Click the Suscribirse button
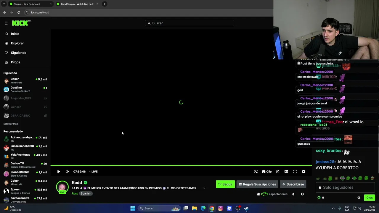This screenshot has width=379, height=213. (293, 184)
